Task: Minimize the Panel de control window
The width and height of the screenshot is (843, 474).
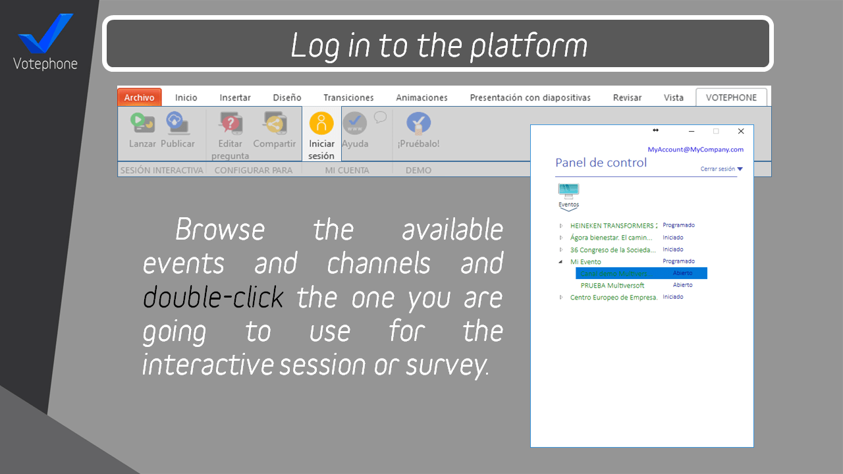Action: (x=692, y=131)
